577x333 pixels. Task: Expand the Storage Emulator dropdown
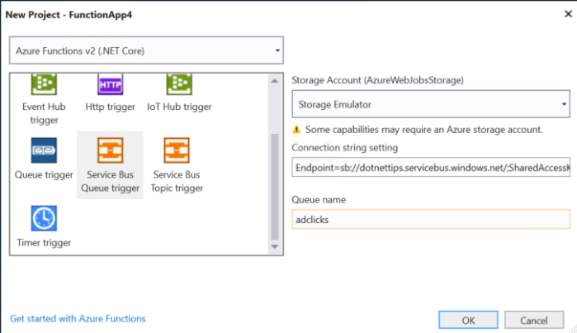pyautogui.click(x=431, y=104)
